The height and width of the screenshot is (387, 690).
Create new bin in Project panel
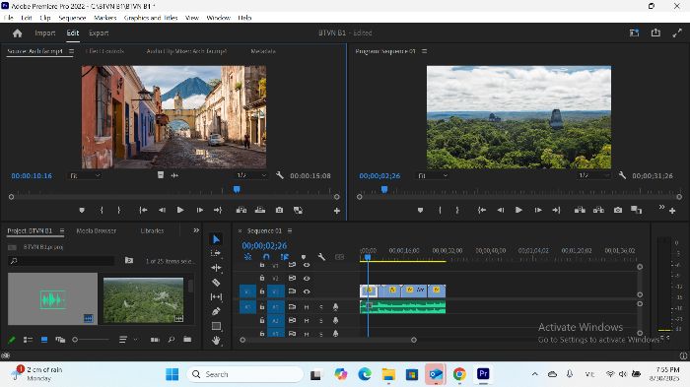tap(187, 340)
